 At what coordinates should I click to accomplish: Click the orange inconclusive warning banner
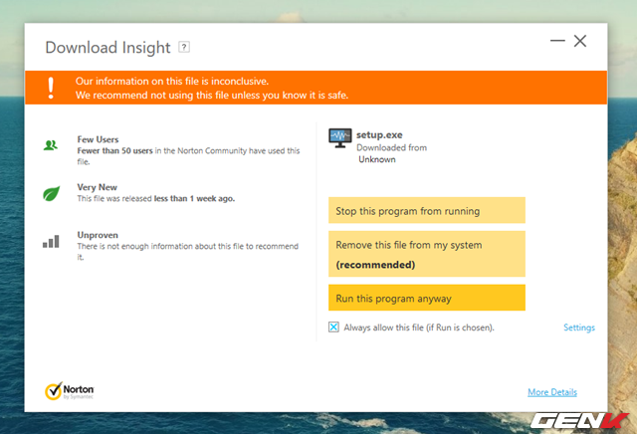pyautogui.click(x=328, y=88)
